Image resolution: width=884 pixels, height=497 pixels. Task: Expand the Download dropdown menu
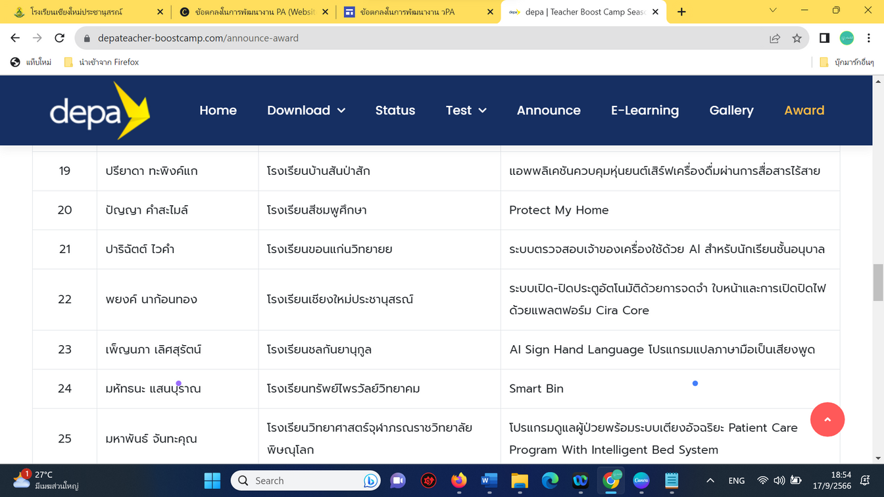(306, 110)
